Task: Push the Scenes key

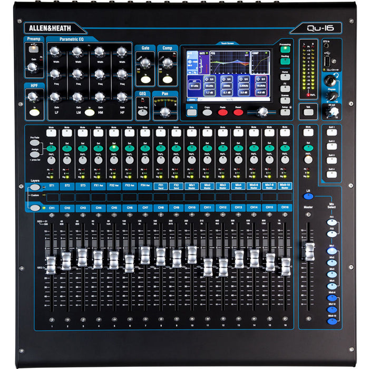Action: [285, 100]
